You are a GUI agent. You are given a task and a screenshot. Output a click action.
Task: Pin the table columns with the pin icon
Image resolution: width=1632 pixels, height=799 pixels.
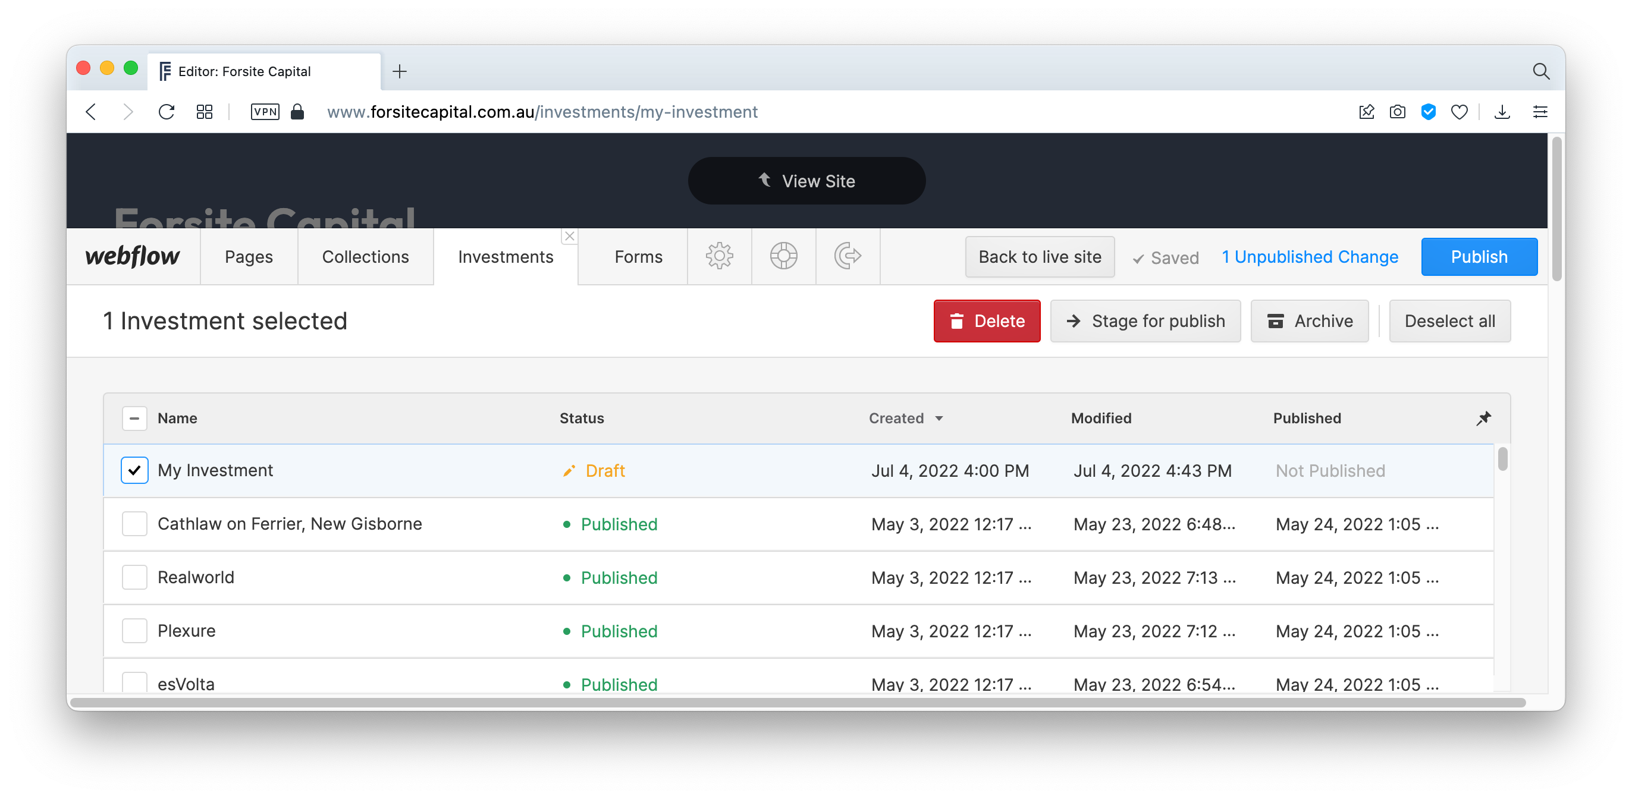click(x=1484, y=418)
